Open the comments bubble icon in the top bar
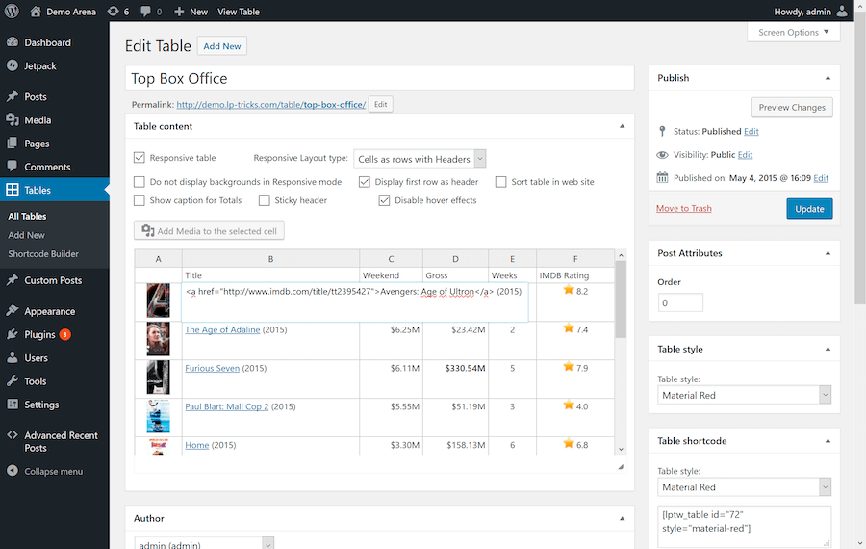 [x=146, y=11]
